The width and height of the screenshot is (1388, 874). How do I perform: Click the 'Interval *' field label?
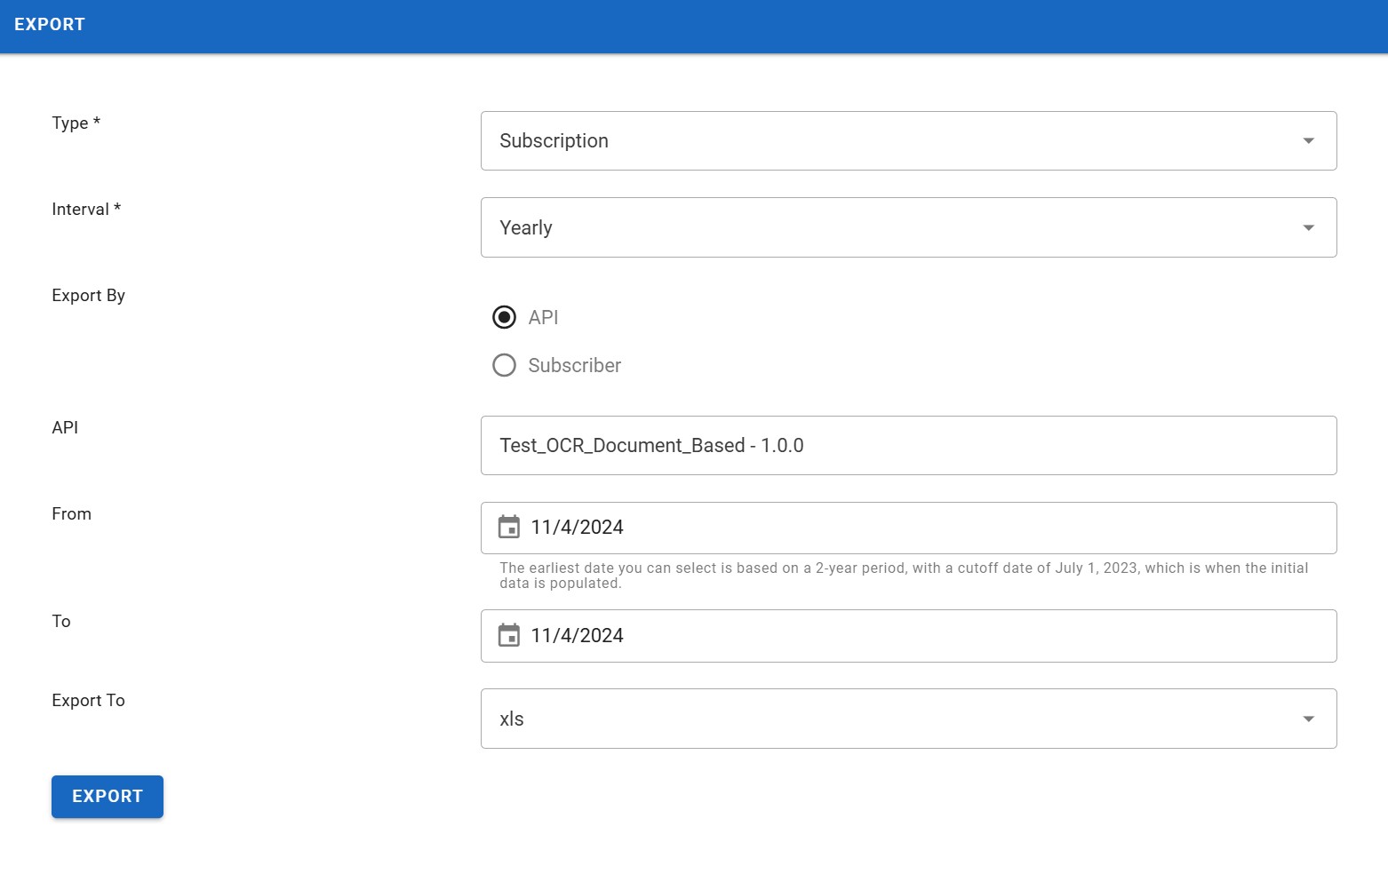click(x=86, y=210)
